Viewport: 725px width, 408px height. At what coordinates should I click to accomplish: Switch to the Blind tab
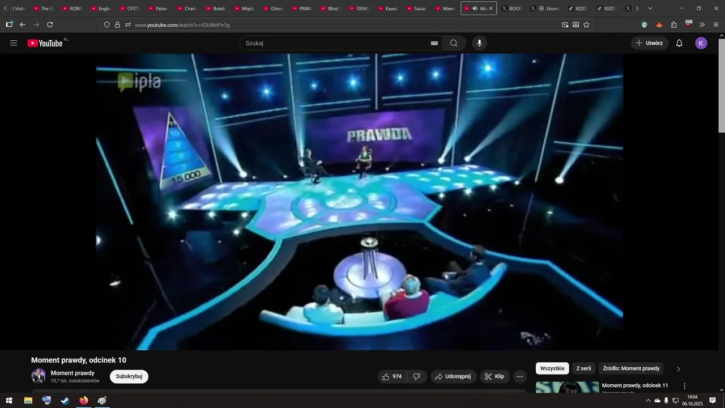pyautogui.click(x=330, y=8)
